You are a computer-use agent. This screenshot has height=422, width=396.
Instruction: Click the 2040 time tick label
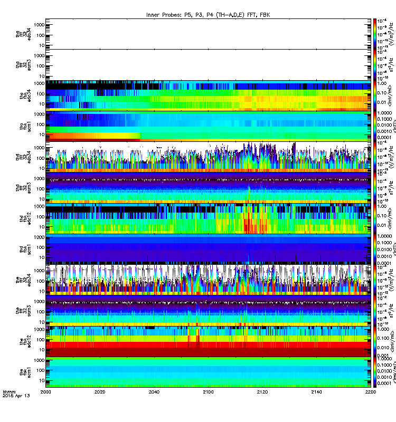point(154,392)
